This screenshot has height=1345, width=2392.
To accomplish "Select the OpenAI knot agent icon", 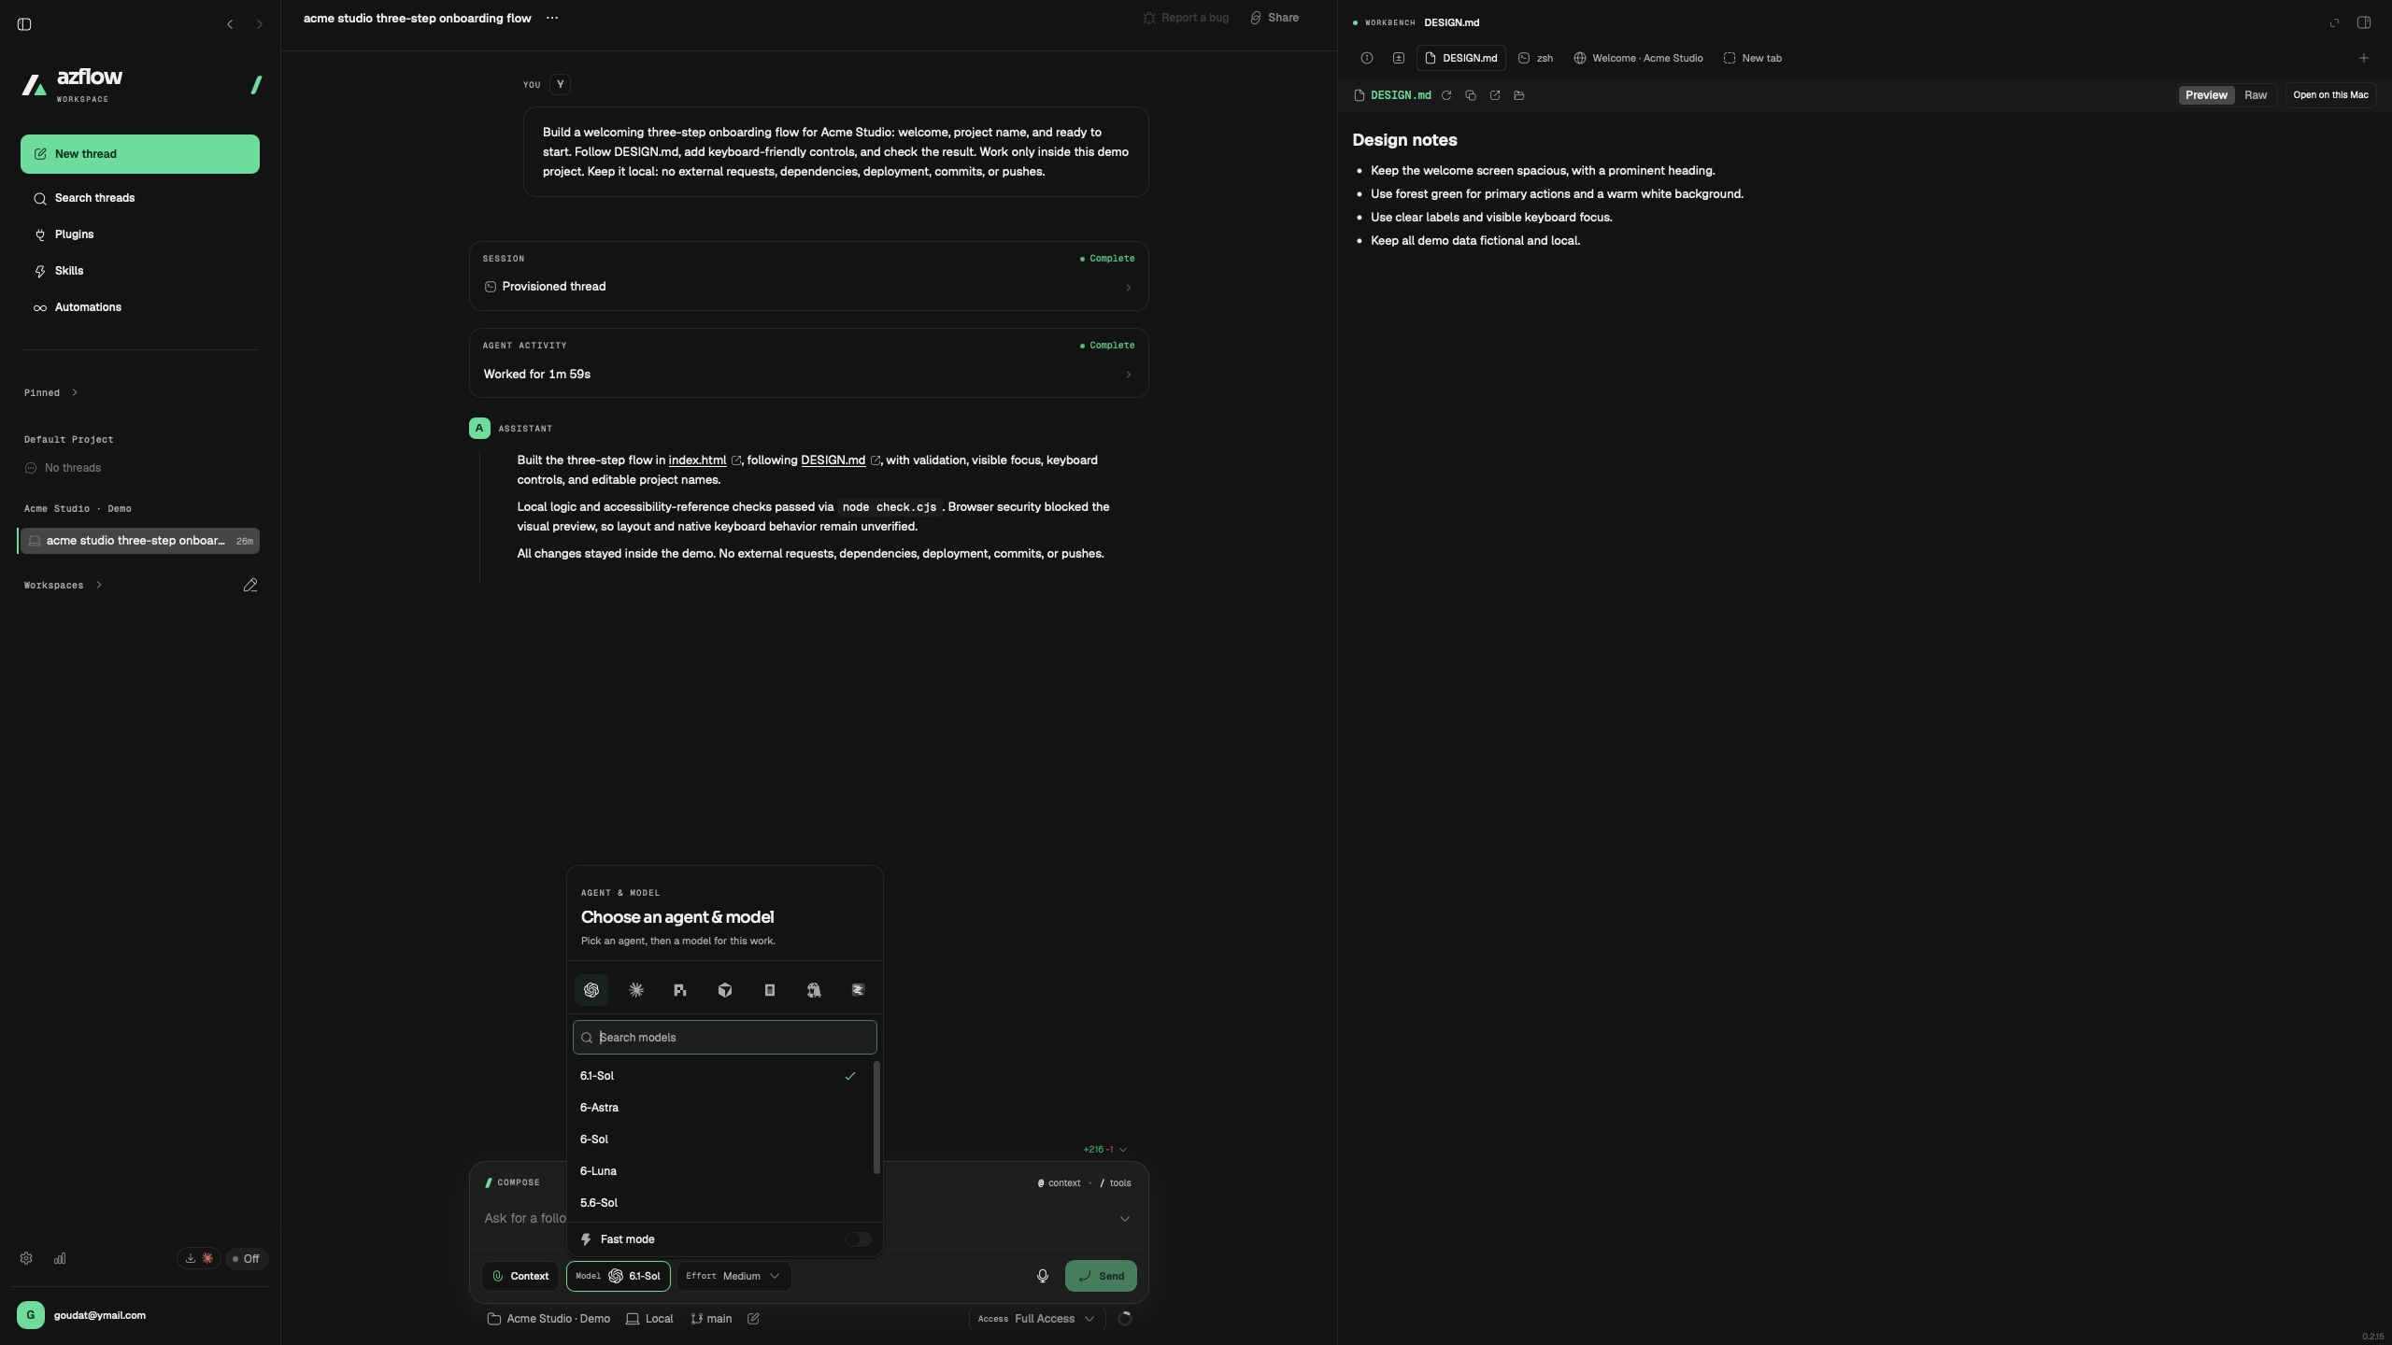I will [x=591, y=990].
